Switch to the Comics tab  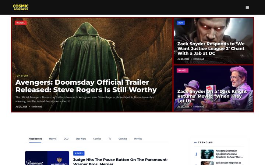tap(97, 139)
